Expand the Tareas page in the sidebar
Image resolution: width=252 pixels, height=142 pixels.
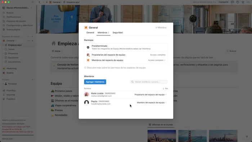pyautogui.click(x=3, y=49)
